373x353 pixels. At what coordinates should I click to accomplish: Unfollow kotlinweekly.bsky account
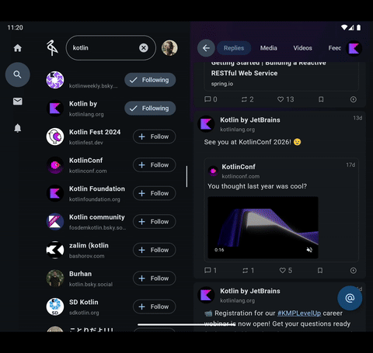coord(150,80)
